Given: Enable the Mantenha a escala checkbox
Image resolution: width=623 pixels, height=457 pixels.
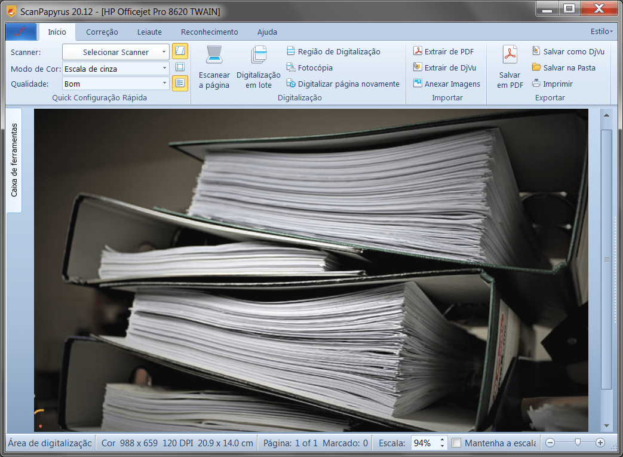Looking at the screenshot, I should (456, 443).
